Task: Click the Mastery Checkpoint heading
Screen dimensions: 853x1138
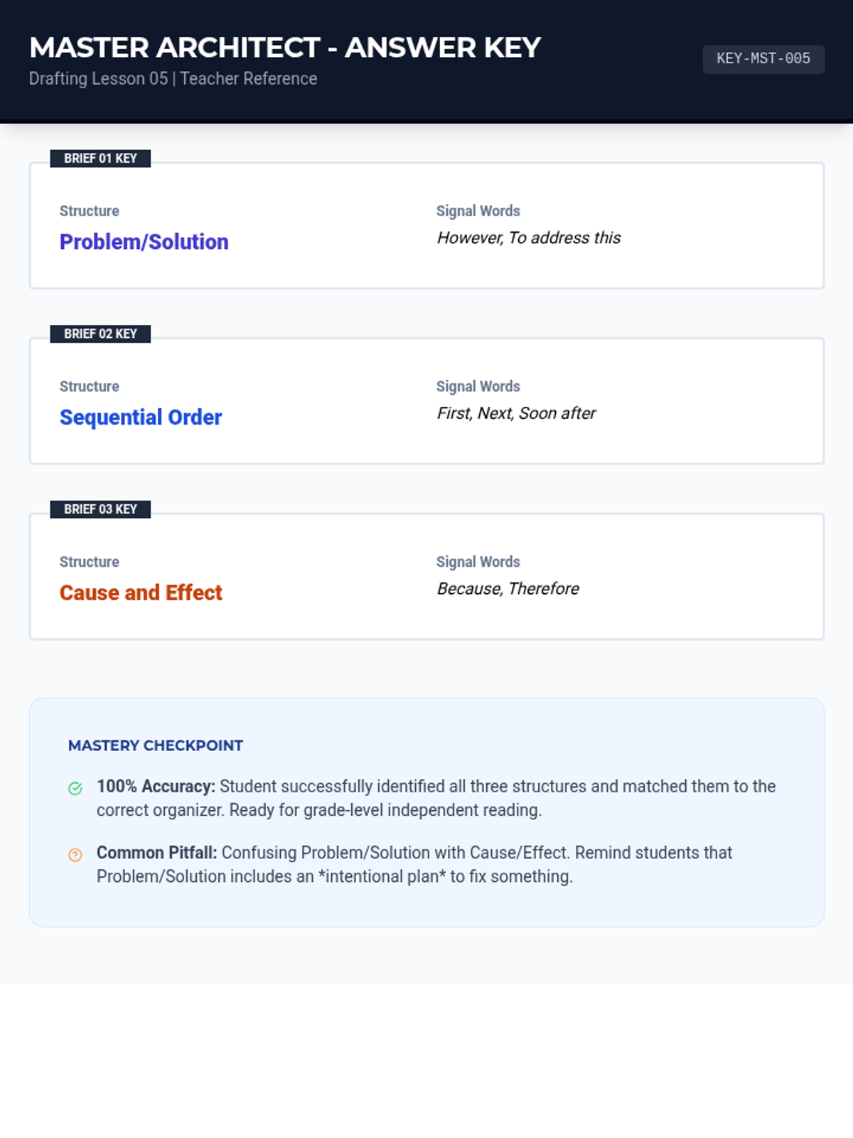Action: 156,745
